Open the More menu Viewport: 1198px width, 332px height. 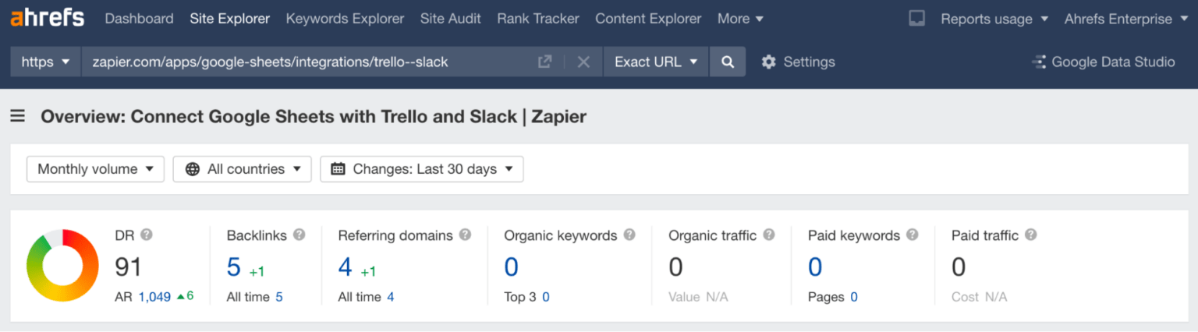tap(740, 19)
